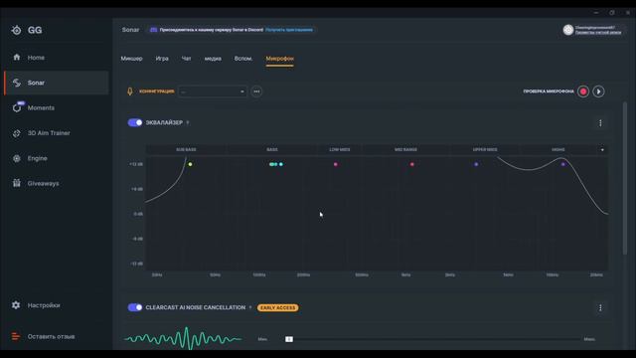Open account settings link under username
The width and height of the screenshot is (636, 358).
pos(598,33)
